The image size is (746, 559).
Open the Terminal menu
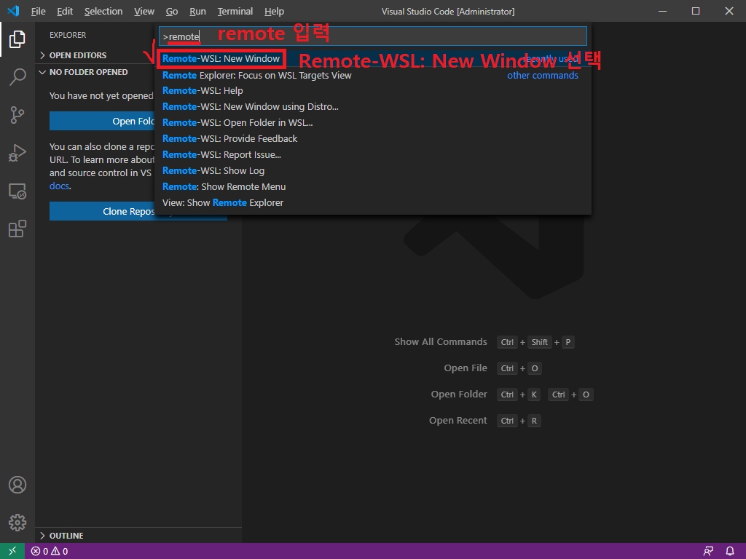(235, 12)
